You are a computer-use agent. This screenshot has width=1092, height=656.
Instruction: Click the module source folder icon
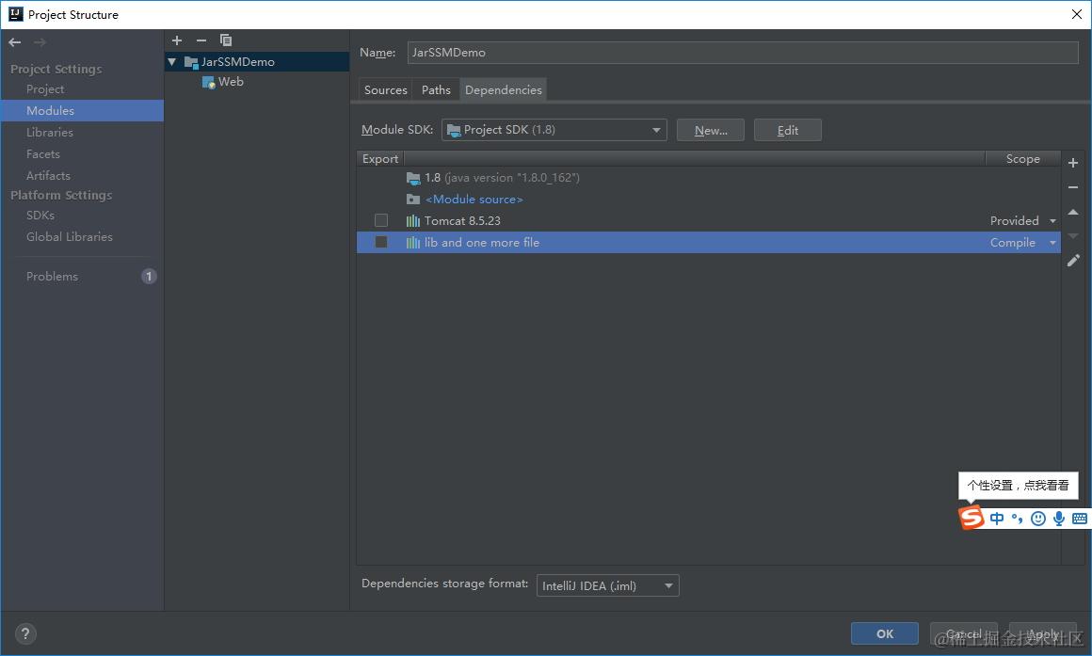pos(413,200)
